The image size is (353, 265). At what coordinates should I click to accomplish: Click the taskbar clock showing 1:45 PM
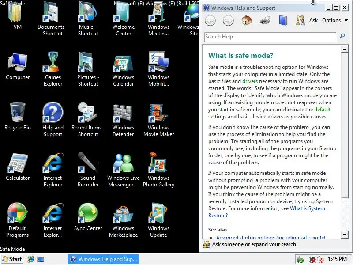[337, 259]
